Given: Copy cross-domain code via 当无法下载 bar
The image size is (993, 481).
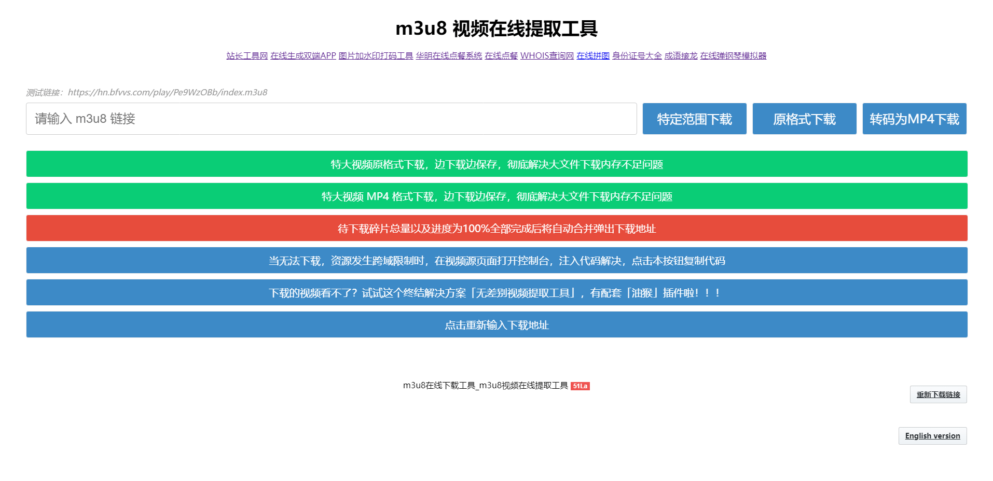Looking at the screenshot, I should (x=497, y=260).
